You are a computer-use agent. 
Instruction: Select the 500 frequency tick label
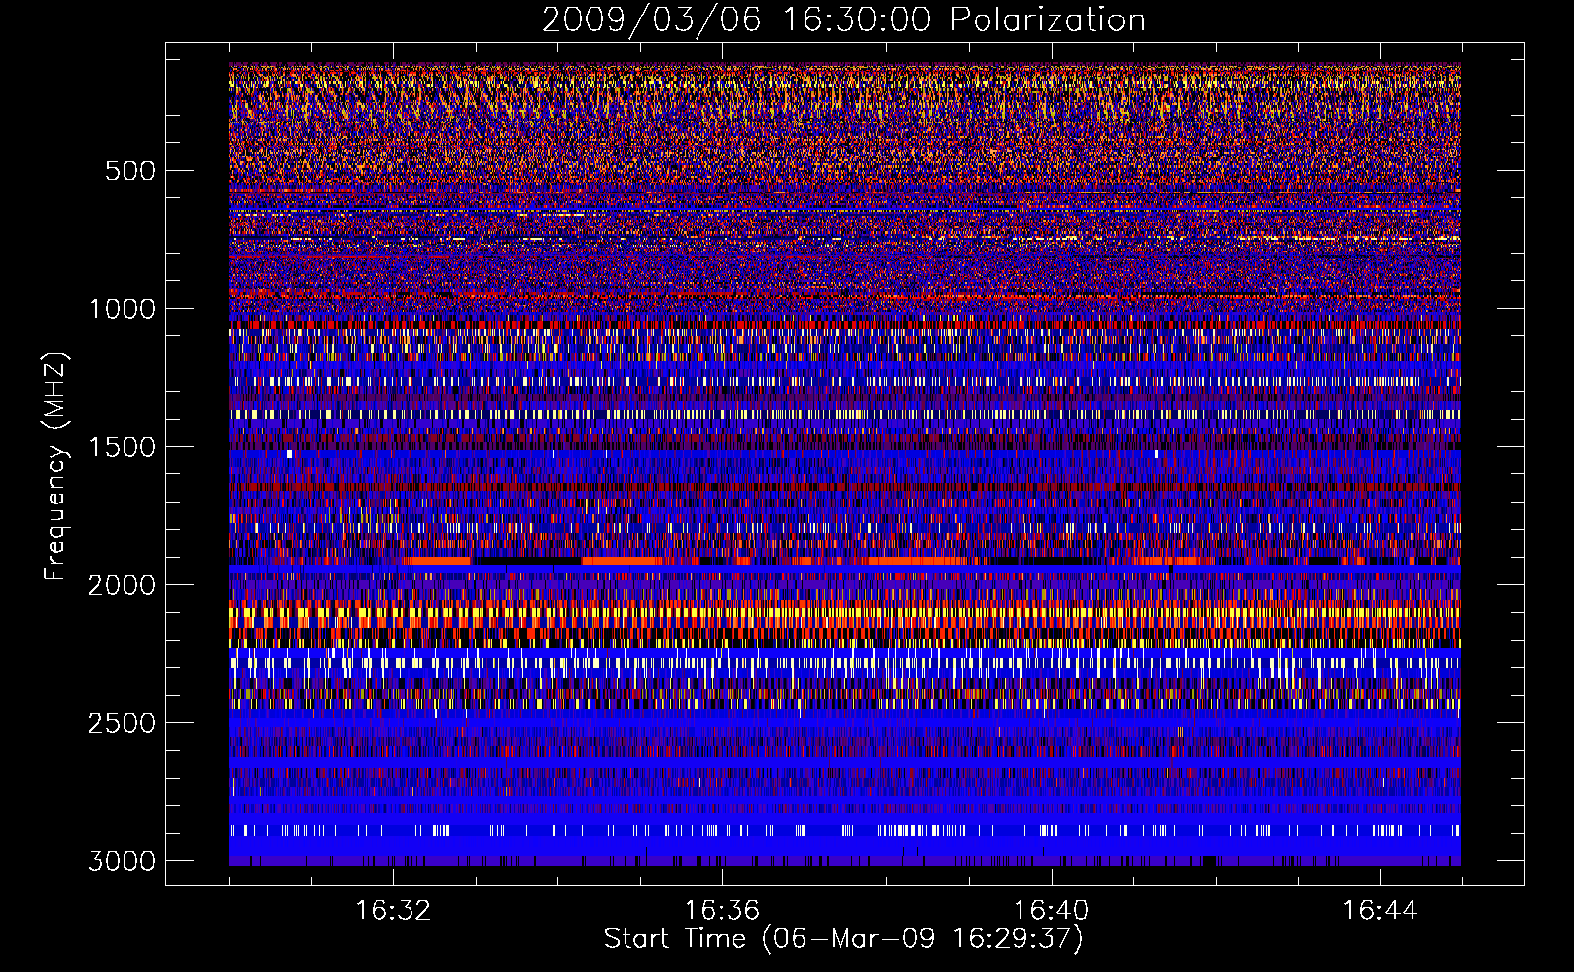point(129,171)
